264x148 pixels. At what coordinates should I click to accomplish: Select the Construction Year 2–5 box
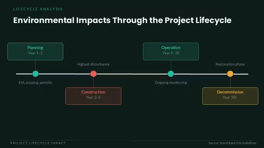tap(93, 96)
